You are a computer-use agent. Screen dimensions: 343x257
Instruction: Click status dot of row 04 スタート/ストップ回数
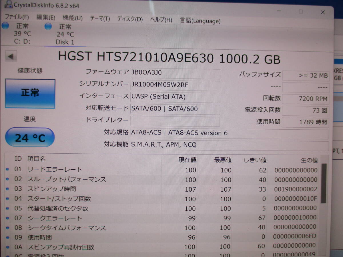[x=7, y=199]
